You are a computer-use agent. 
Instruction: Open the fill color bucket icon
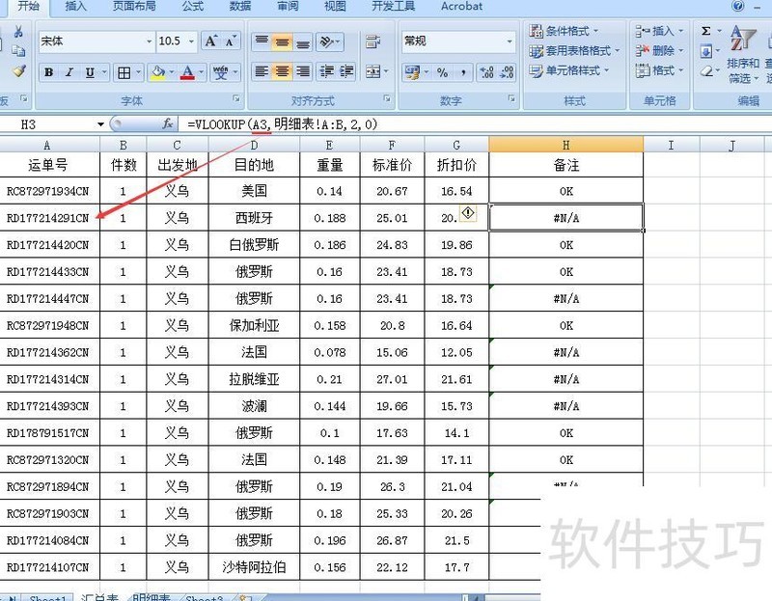[x=156, y=71]
